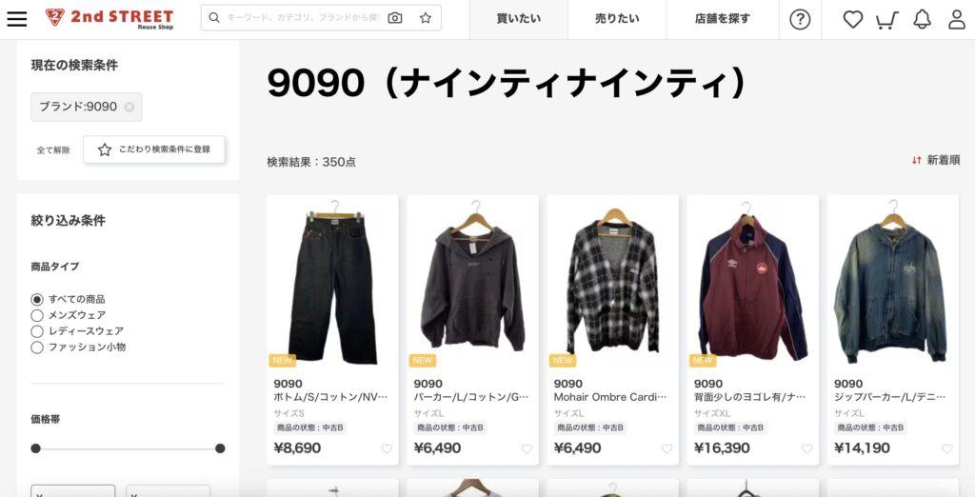Switch to 売りたい tab
The image size is (975, 497).
(x=617, y=19)
